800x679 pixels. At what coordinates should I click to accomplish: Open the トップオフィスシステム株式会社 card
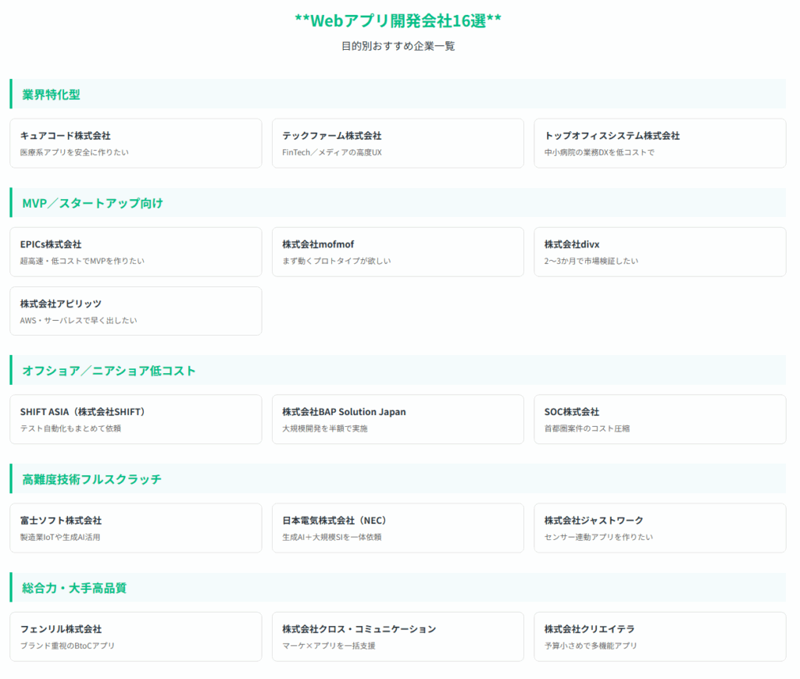[x=659, y=144]
